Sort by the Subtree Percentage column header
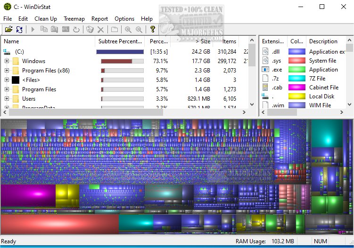The image size is (354, 248). (x=120, y=41)
